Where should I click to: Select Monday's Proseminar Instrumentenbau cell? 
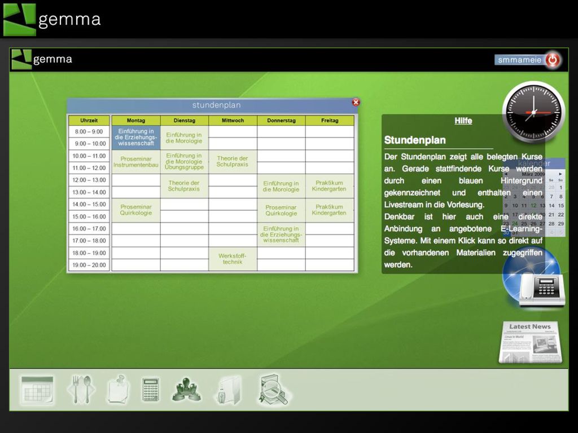(136, 162)
